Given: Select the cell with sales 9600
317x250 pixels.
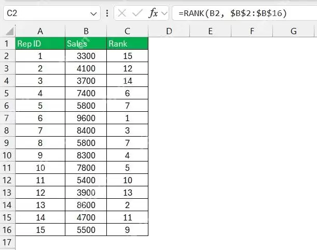Looking at the screenshot, I should tap(86, 118).
